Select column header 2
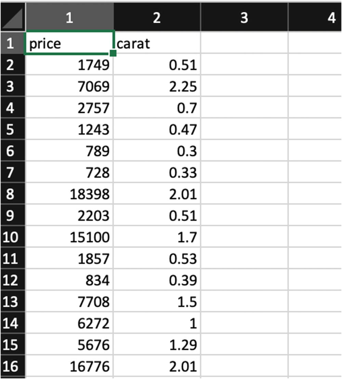The height and width of the screenshot is (379, 342). [x=157, y=17]
